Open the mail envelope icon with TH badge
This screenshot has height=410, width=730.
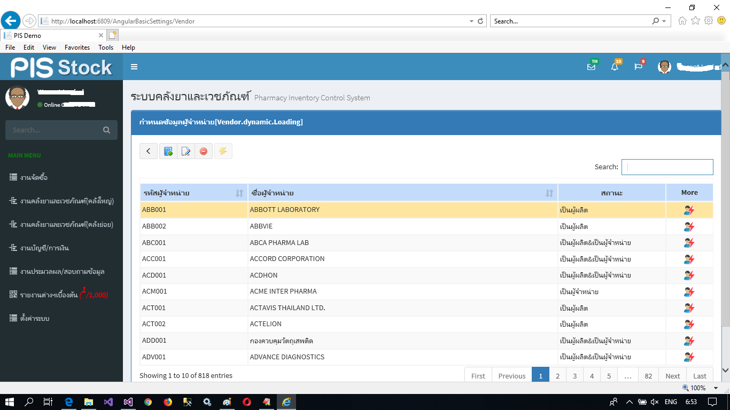[x=591, y=67]
